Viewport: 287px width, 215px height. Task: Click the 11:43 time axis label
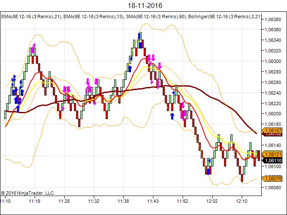click(153, 201)
